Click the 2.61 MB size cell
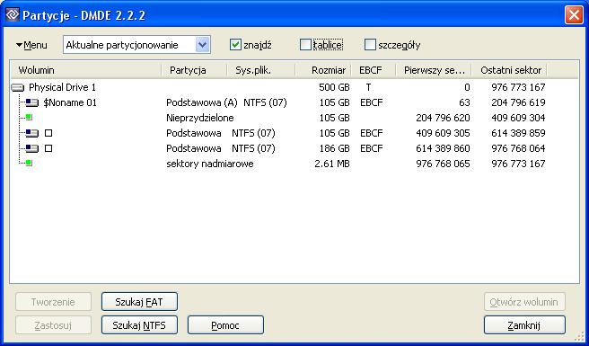This screenshot has width=589, height=346. pos(332,164)
